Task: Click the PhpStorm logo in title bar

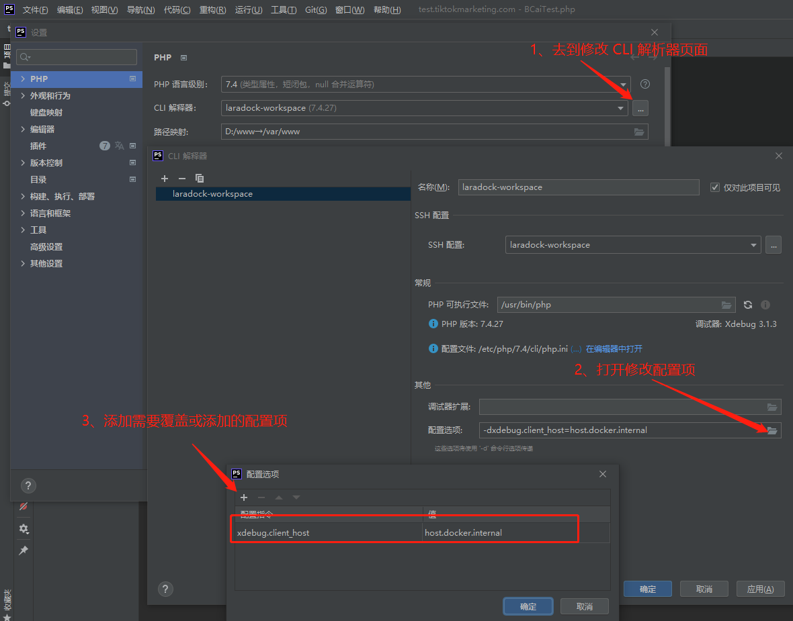Action: coord(9,9)
